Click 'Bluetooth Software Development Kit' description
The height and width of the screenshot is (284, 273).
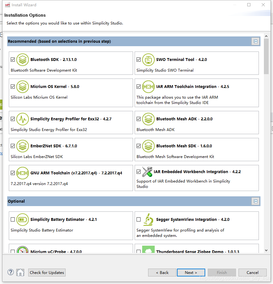(x=44, y=70)
